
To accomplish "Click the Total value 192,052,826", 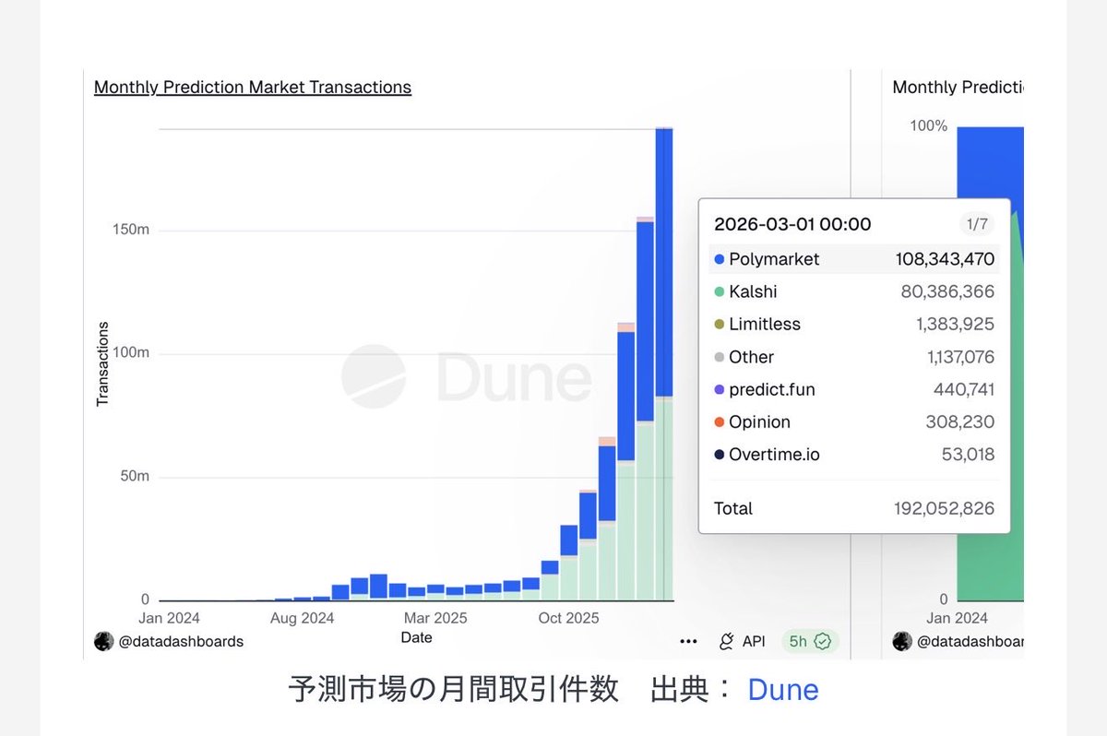I will coord(944,508).
